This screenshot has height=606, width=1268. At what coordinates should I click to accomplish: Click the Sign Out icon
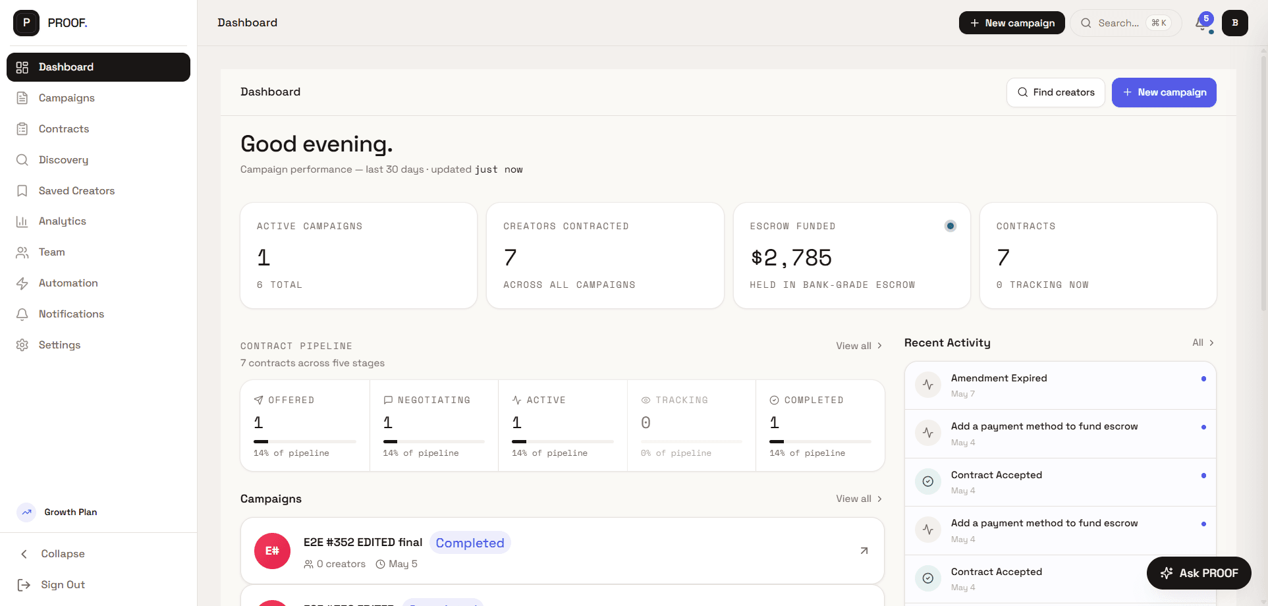point(24,585)
